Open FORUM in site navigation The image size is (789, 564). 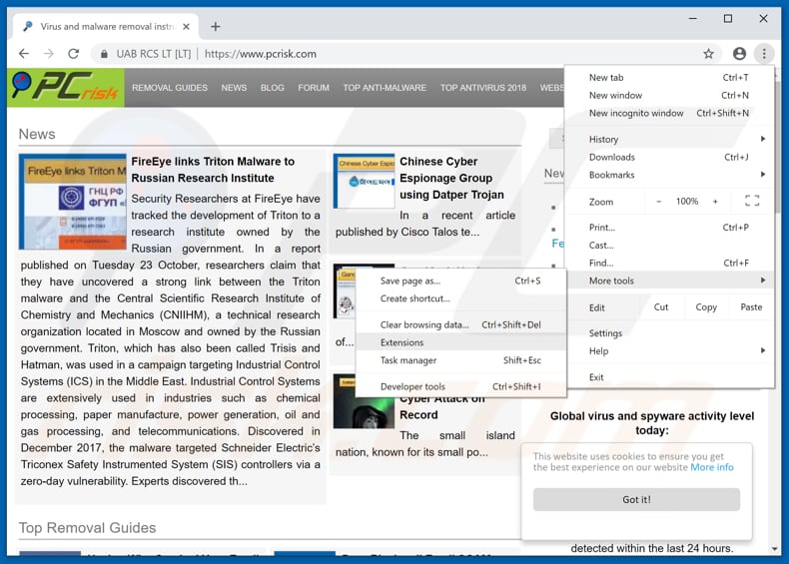click(314, 88)
